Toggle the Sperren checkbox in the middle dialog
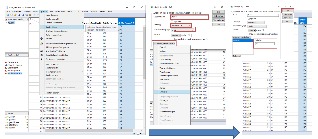Viewport: 318px width, 139px height. tap(171, 21)
